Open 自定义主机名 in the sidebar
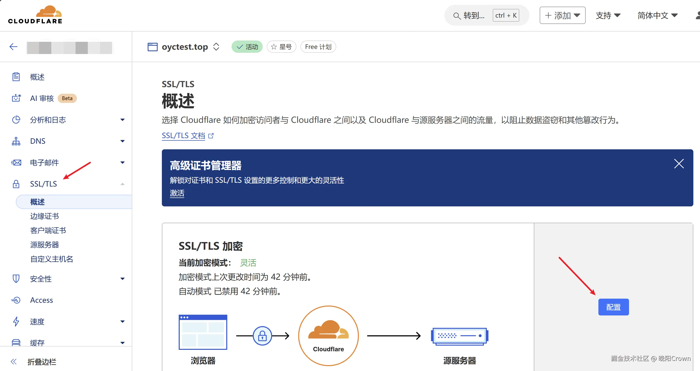Viewport: 700px width, 371px height. pos(52,259)
